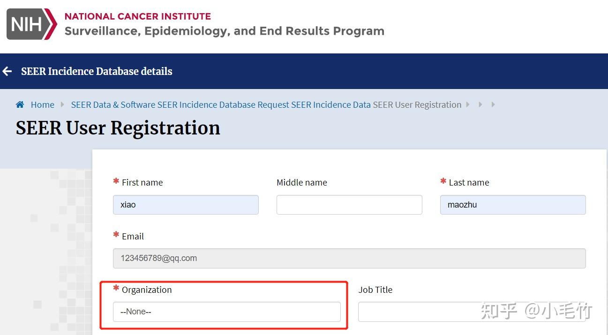Click SEER User Registration breadcrumb item
This screenshot has width=608, height=335.
[417, 104]
